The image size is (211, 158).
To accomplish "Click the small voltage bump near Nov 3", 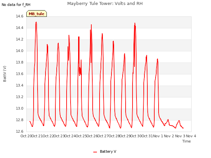I will pos(179,120).
